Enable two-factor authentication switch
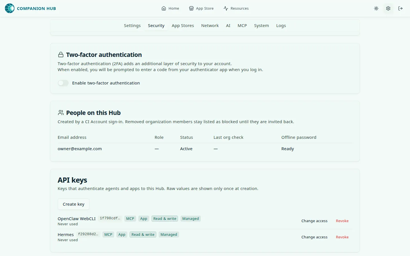Viewport: 410px width, 256px height. coord(63,83)
